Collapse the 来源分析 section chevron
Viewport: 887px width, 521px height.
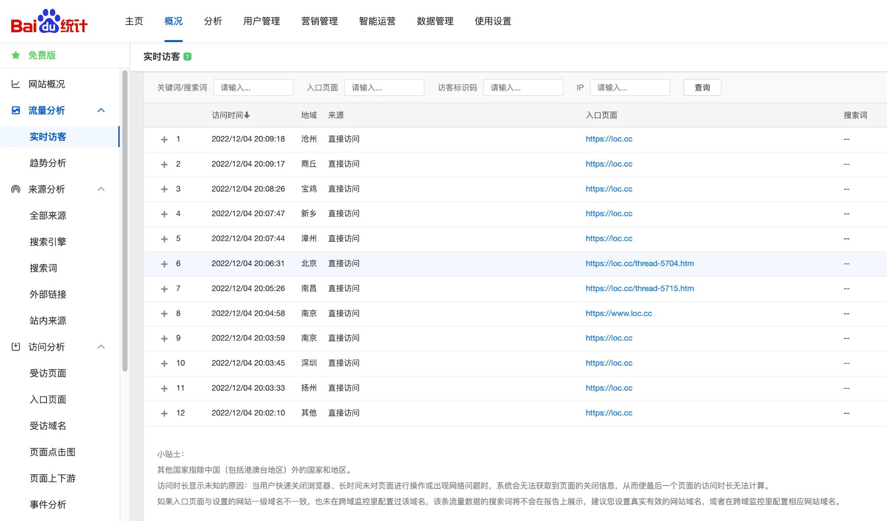pos(101,189)
